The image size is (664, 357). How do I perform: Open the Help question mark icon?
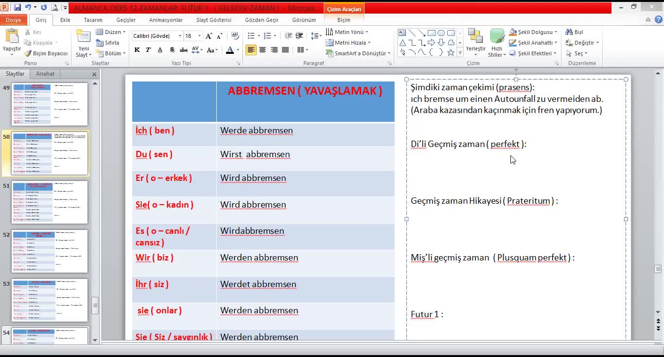tap(658, 20)
